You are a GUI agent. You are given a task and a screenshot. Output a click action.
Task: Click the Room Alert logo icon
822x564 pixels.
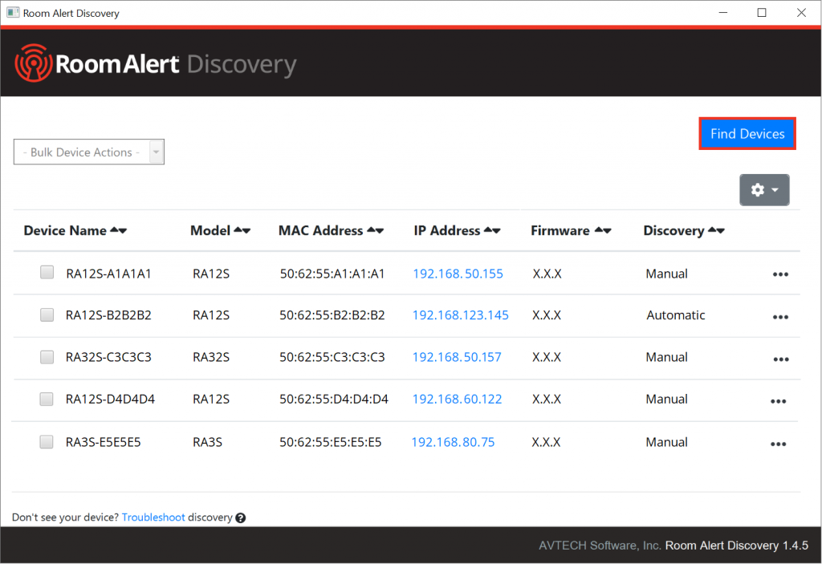[33, 63]
